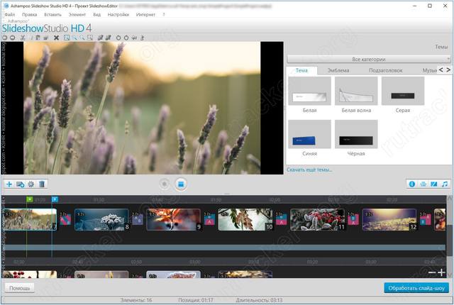
Task: Select the transition between slides 9 and 10
Action: (x=209, y=220)
